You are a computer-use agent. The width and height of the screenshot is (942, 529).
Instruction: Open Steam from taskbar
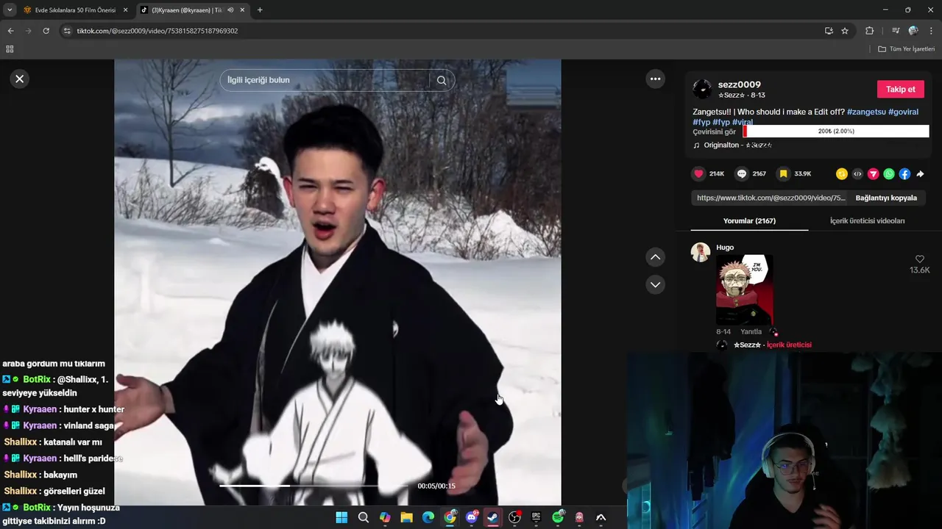[x=492, y=517]
